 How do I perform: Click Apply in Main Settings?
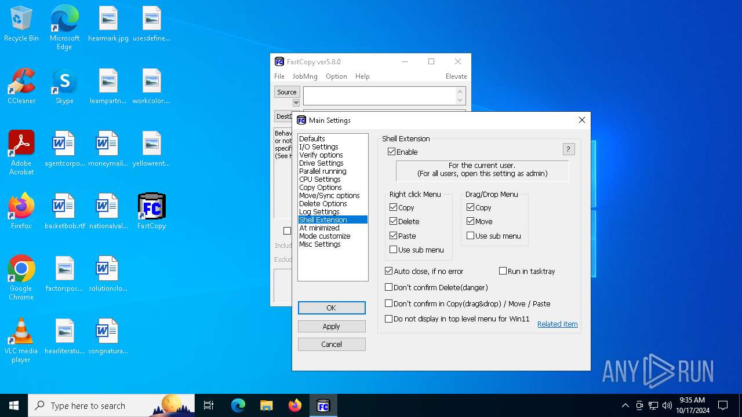332,327
